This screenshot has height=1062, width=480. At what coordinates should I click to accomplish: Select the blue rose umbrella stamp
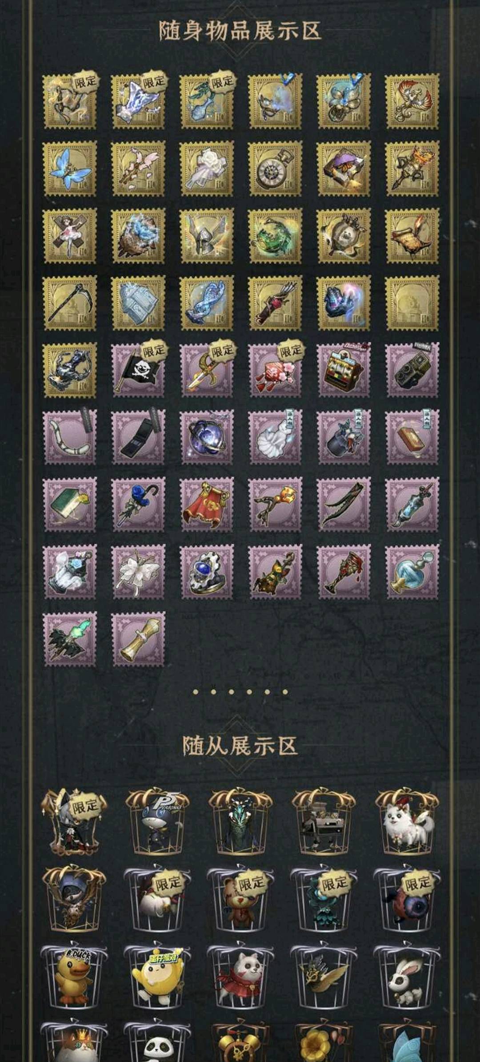(x=138, y=505)
